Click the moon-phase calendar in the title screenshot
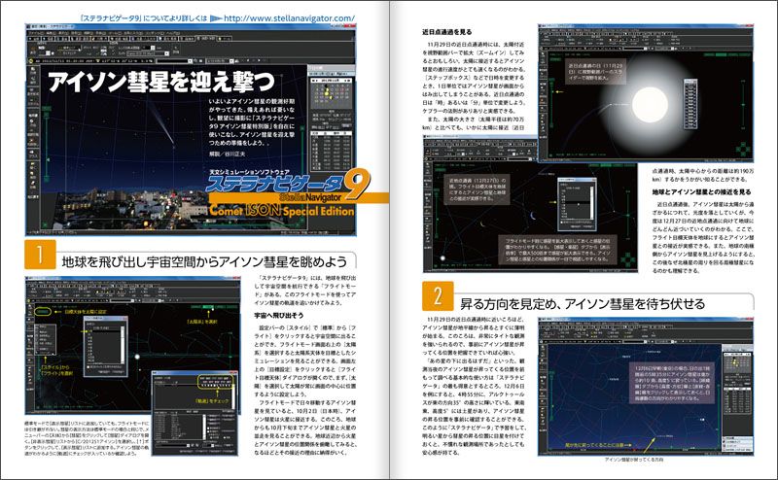The height and width of the screenshot is (480, 778). (331, 91)
